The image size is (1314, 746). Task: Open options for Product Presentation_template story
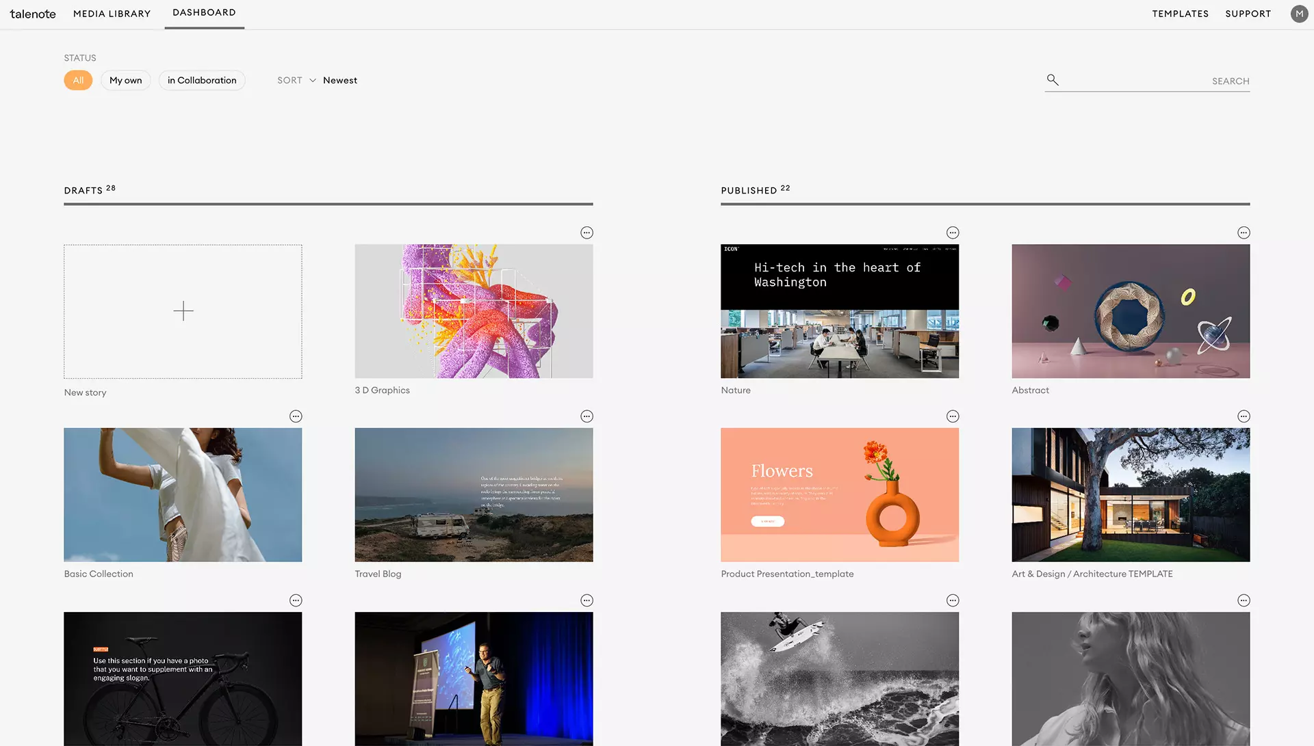[953, 416]
